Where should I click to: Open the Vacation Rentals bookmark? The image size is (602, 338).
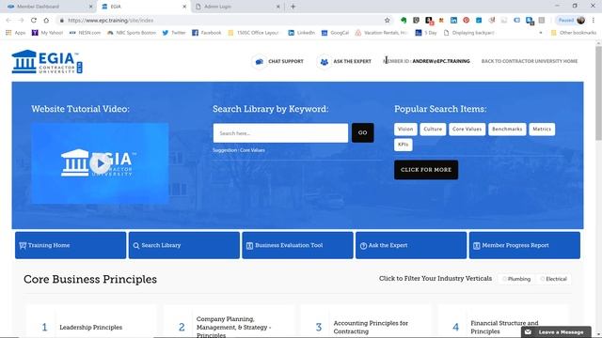(381, 33)
